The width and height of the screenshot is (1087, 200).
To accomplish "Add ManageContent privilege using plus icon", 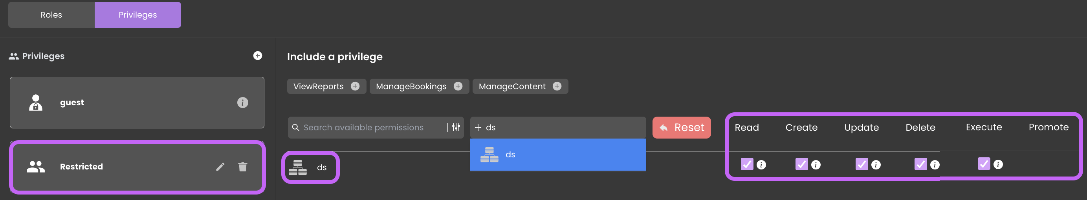I will pyautogui.click(x=557, y=86).
